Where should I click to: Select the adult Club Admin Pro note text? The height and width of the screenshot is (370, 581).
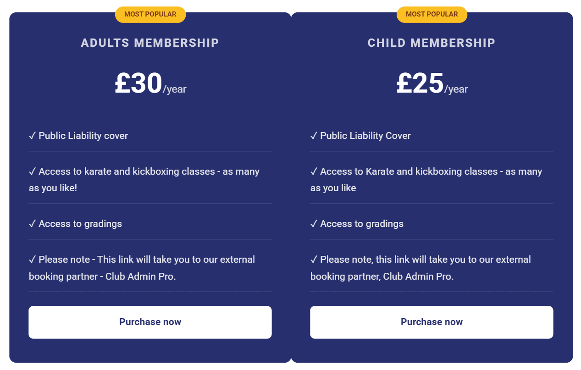coord(142,268)
